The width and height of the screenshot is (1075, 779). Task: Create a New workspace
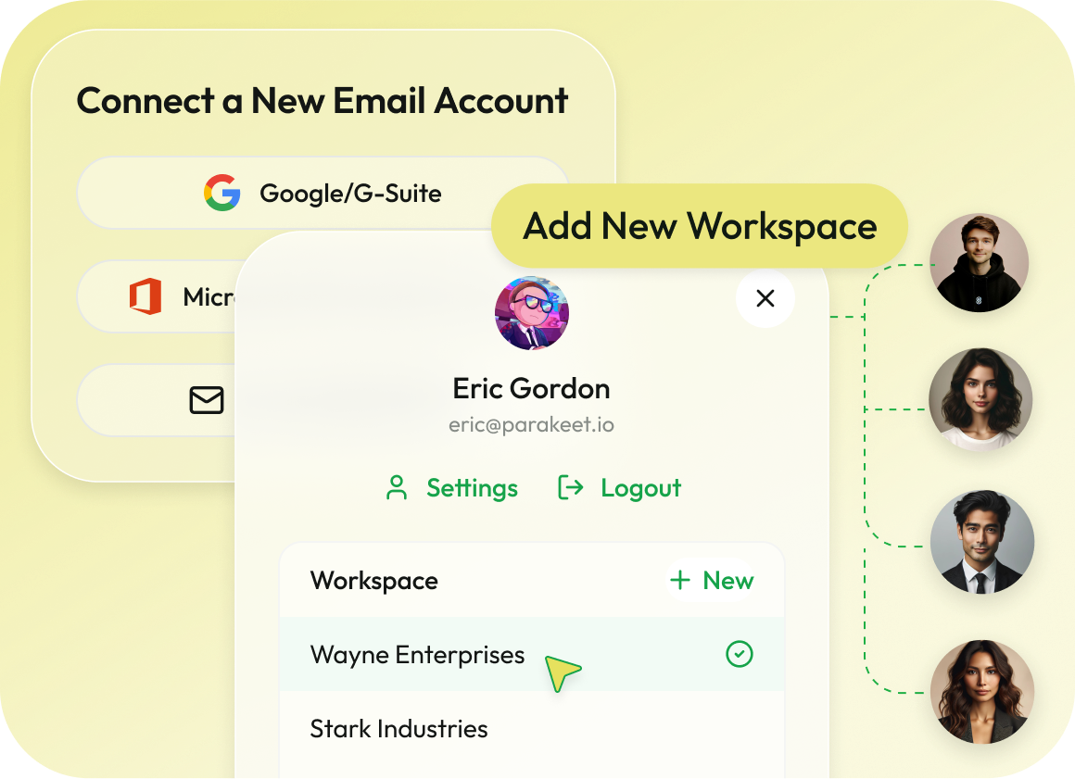coord(711,580)
